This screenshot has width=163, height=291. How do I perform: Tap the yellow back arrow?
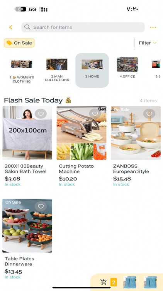(x=11, y=27)
